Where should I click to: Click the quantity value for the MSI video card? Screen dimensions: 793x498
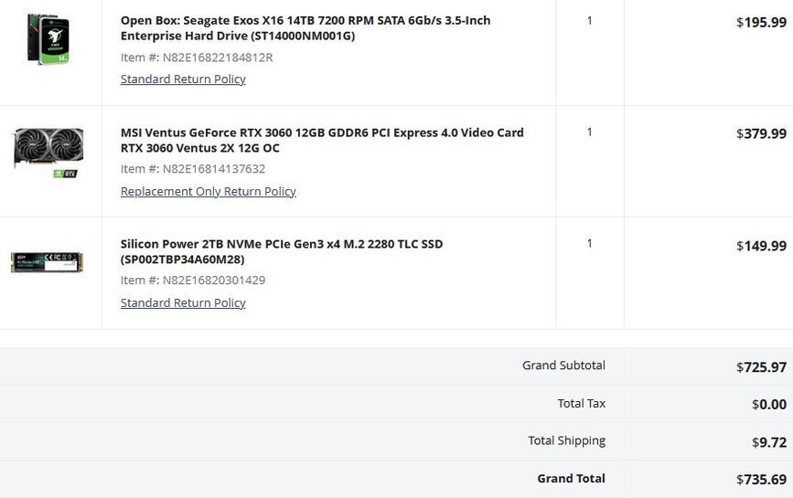coord(589,132)
